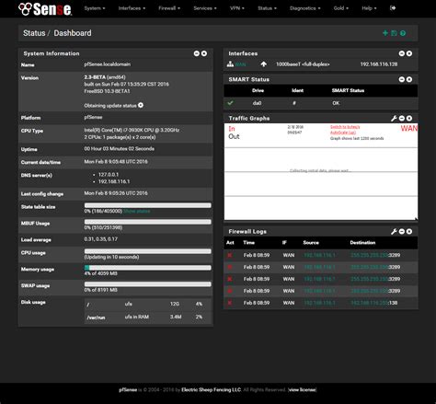Click the hostname pfSense.localdomain
436x404 pixels.
108,64
